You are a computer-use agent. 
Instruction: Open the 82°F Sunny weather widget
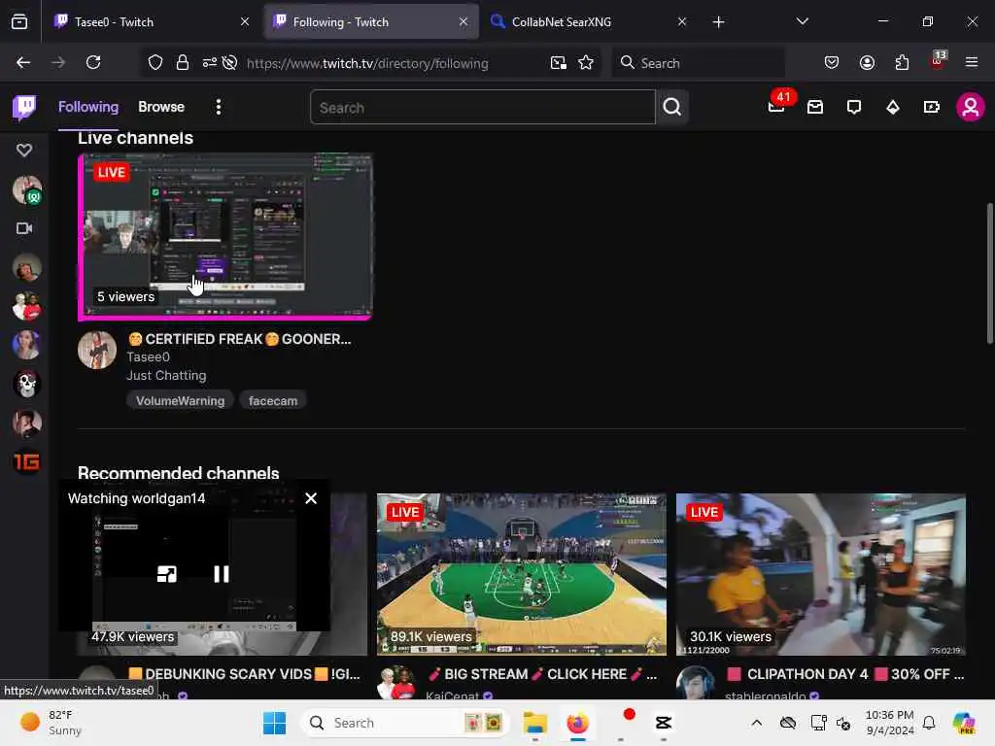(x=51, y=723)
